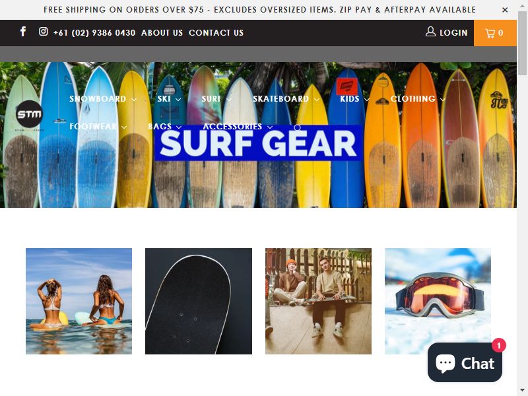The image size is (528, 396).
Task: Open the Clothing navigation menu
Action: pos(418,99)
